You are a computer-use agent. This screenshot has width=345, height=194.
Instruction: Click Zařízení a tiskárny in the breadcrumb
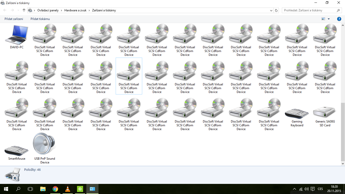point(104,10)
